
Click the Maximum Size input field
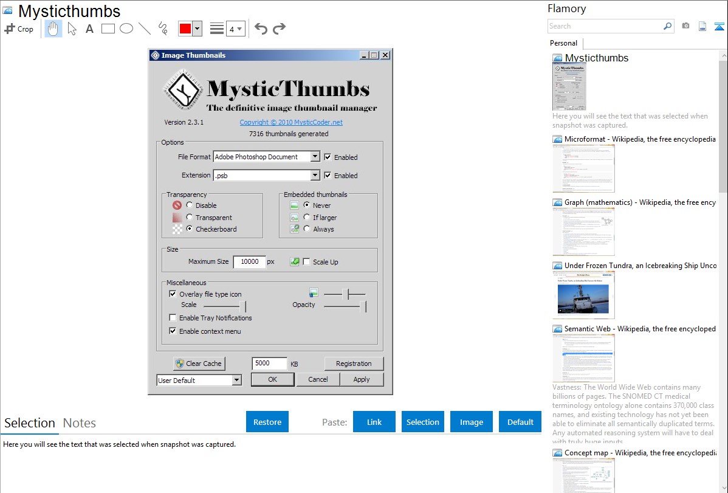(249, 261)
